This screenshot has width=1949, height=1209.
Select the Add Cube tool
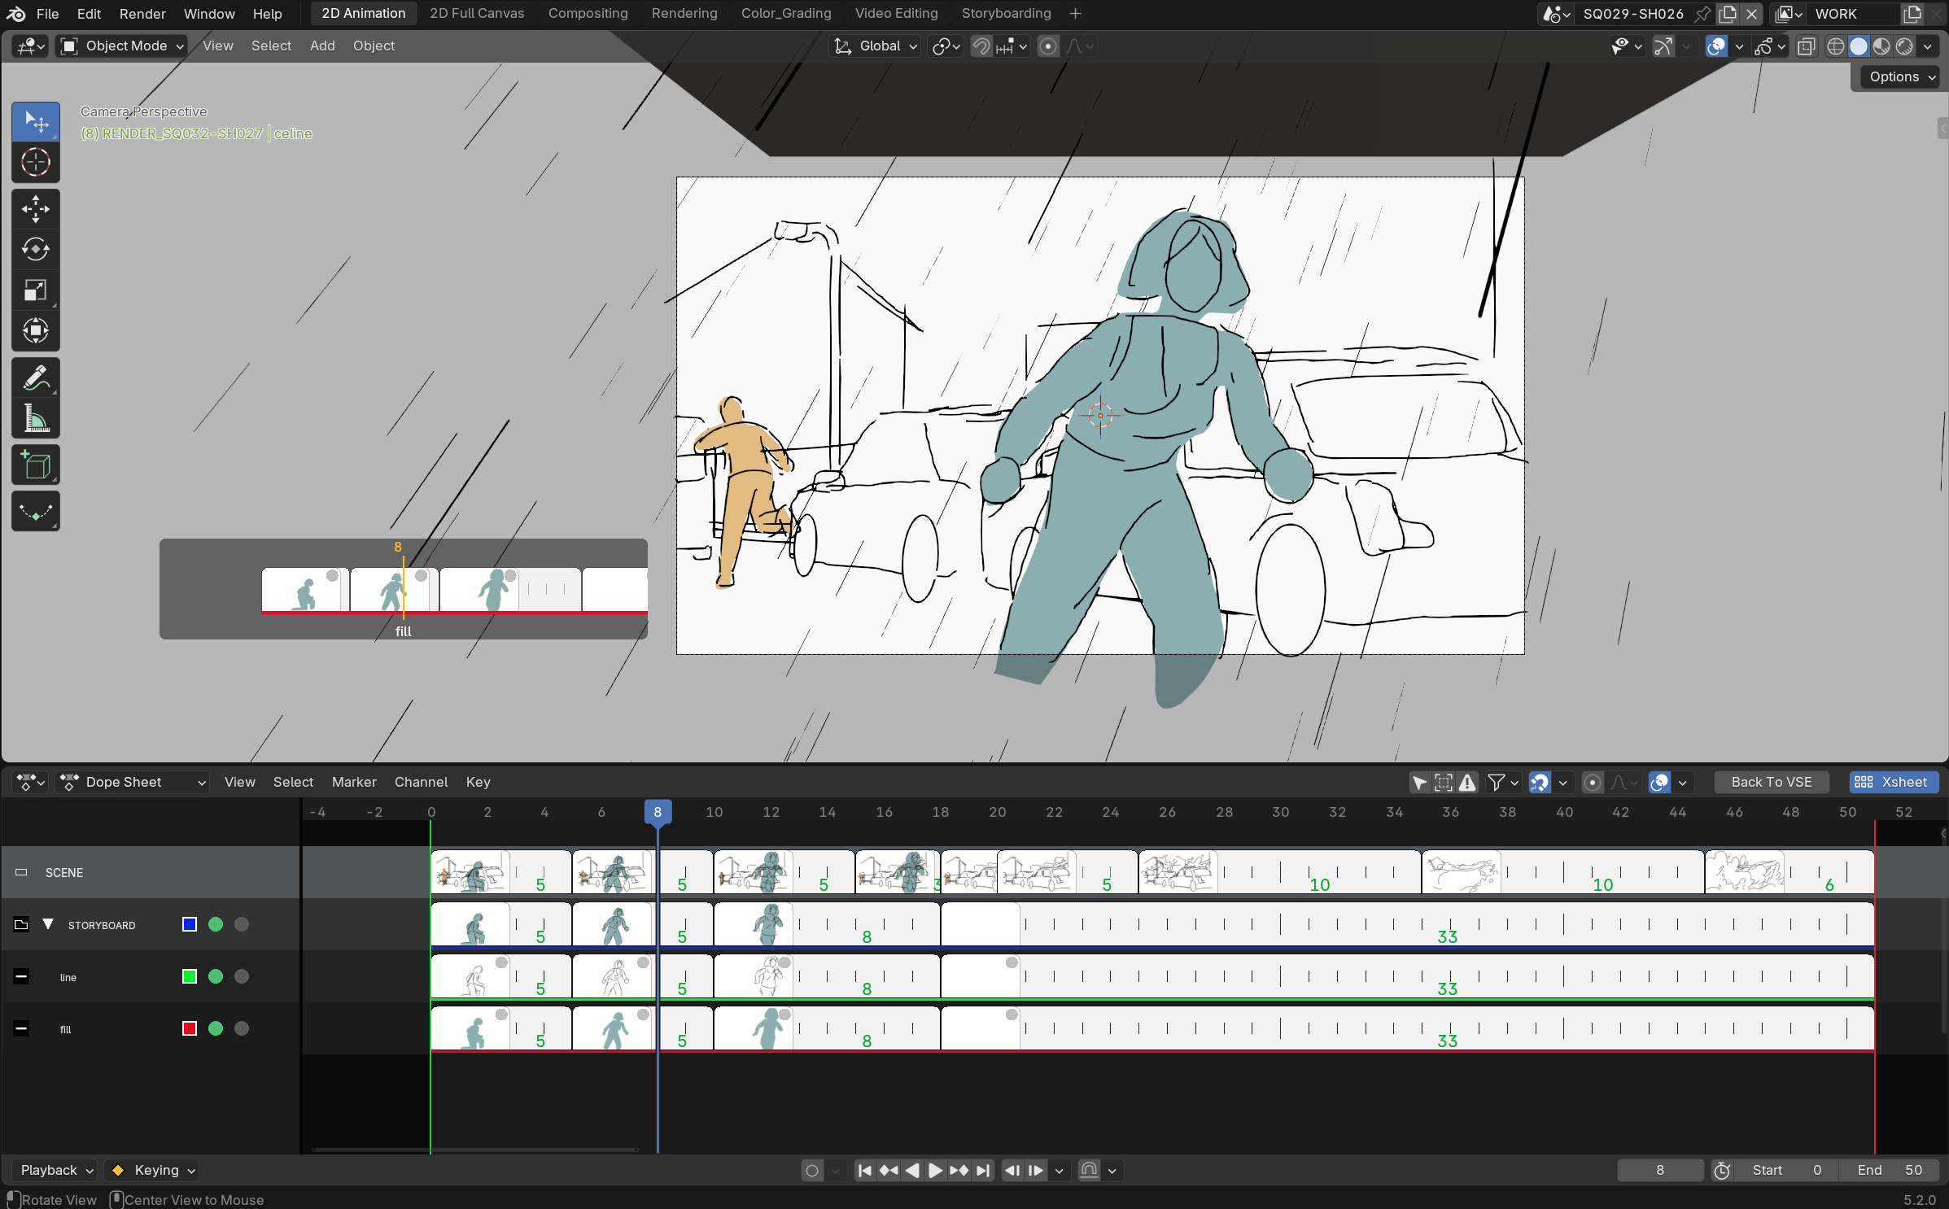click(x=35, y=465)
